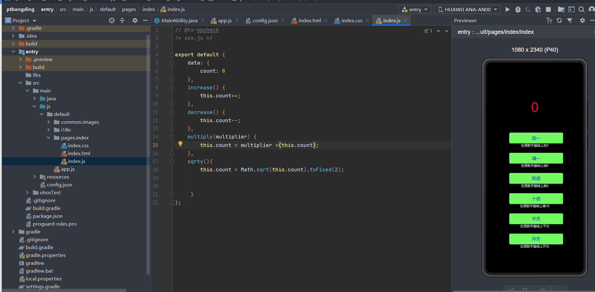Expand the .preview folder
Viewport: 595px width, 292px height.
pyautogui.click(x=20, y=59)
